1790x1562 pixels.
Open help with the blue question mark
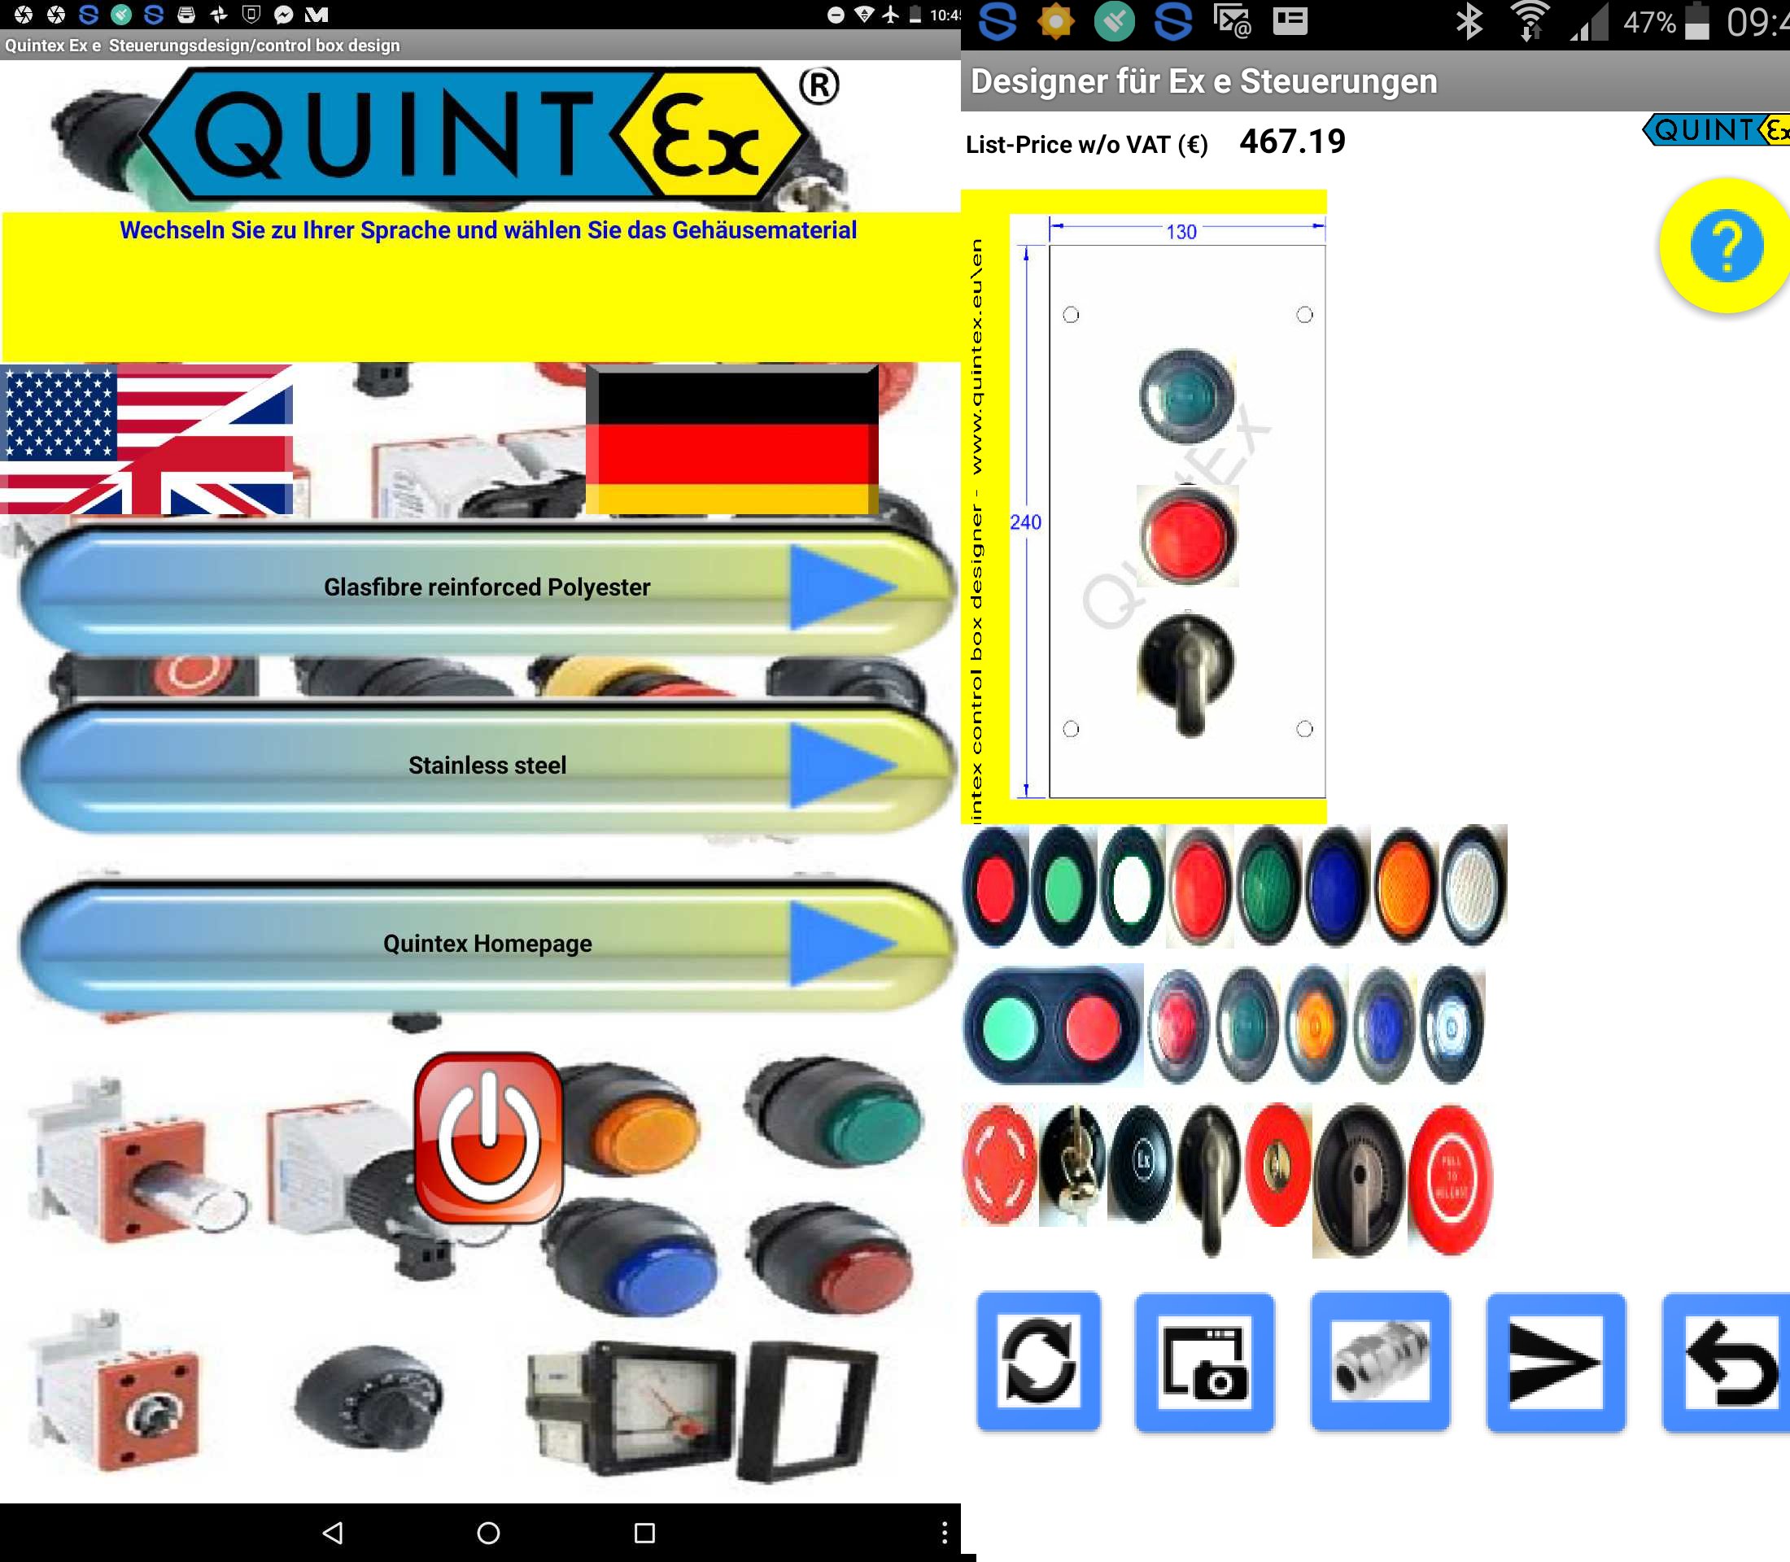(1727, 246)
